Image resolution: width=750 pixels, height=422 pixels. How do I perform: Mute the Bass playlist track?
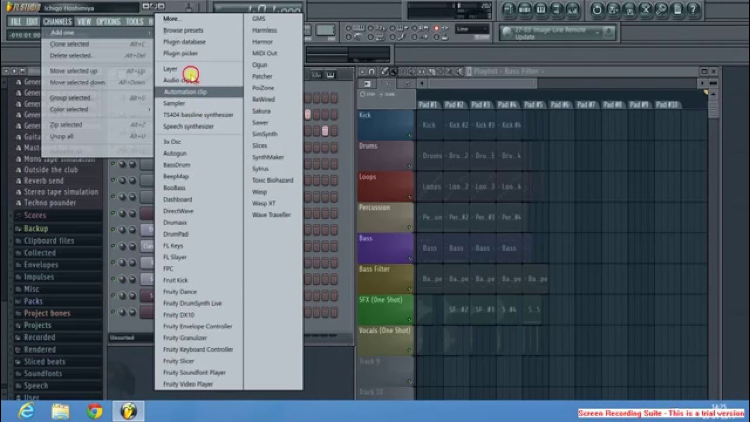tap(410, 258)
